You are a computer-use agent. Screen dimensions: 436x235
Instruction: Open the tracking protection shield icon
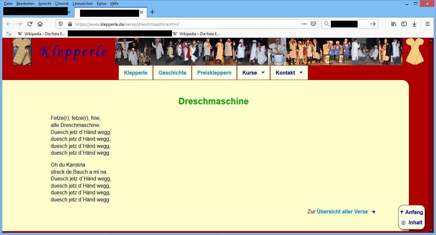click(x=61, y=24)
